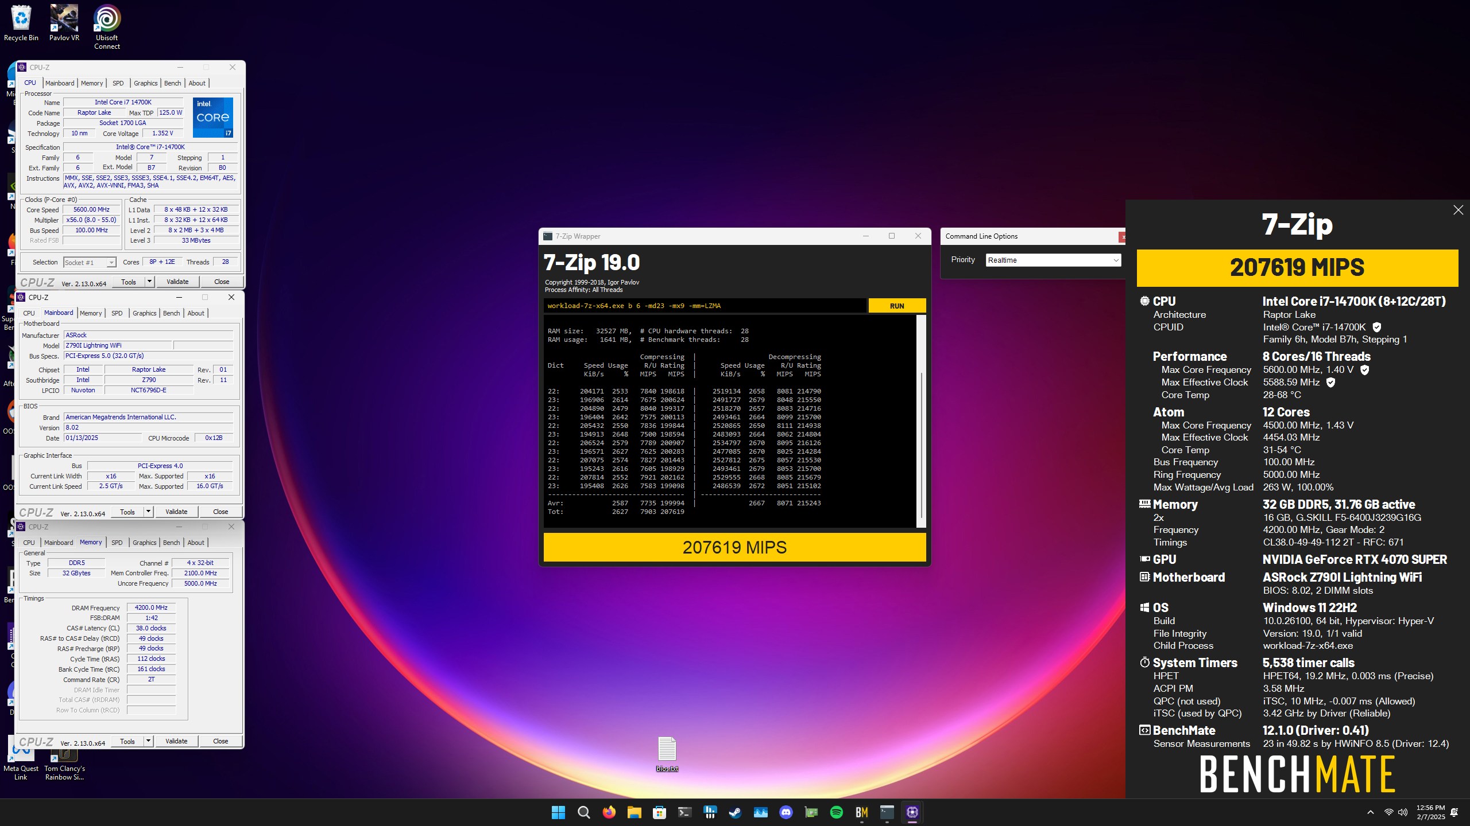Click the Core Voltage 1.352 V value
1470x826 pixels.
(163, 133)
